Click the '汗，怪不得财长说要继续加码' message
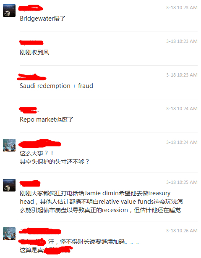This screenshot has width=201, height=258. [x=94, y=242]
